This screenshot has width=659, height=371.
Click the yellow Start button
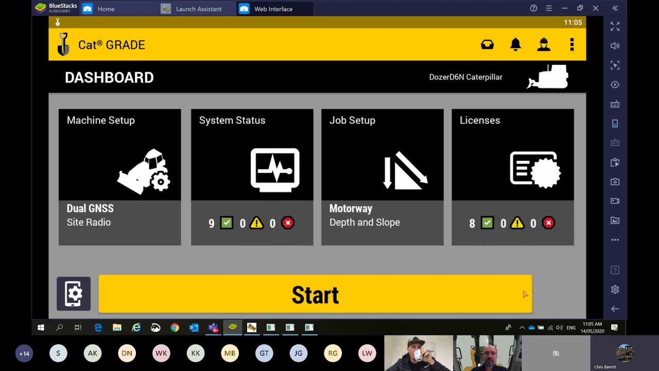pos(315,294)
